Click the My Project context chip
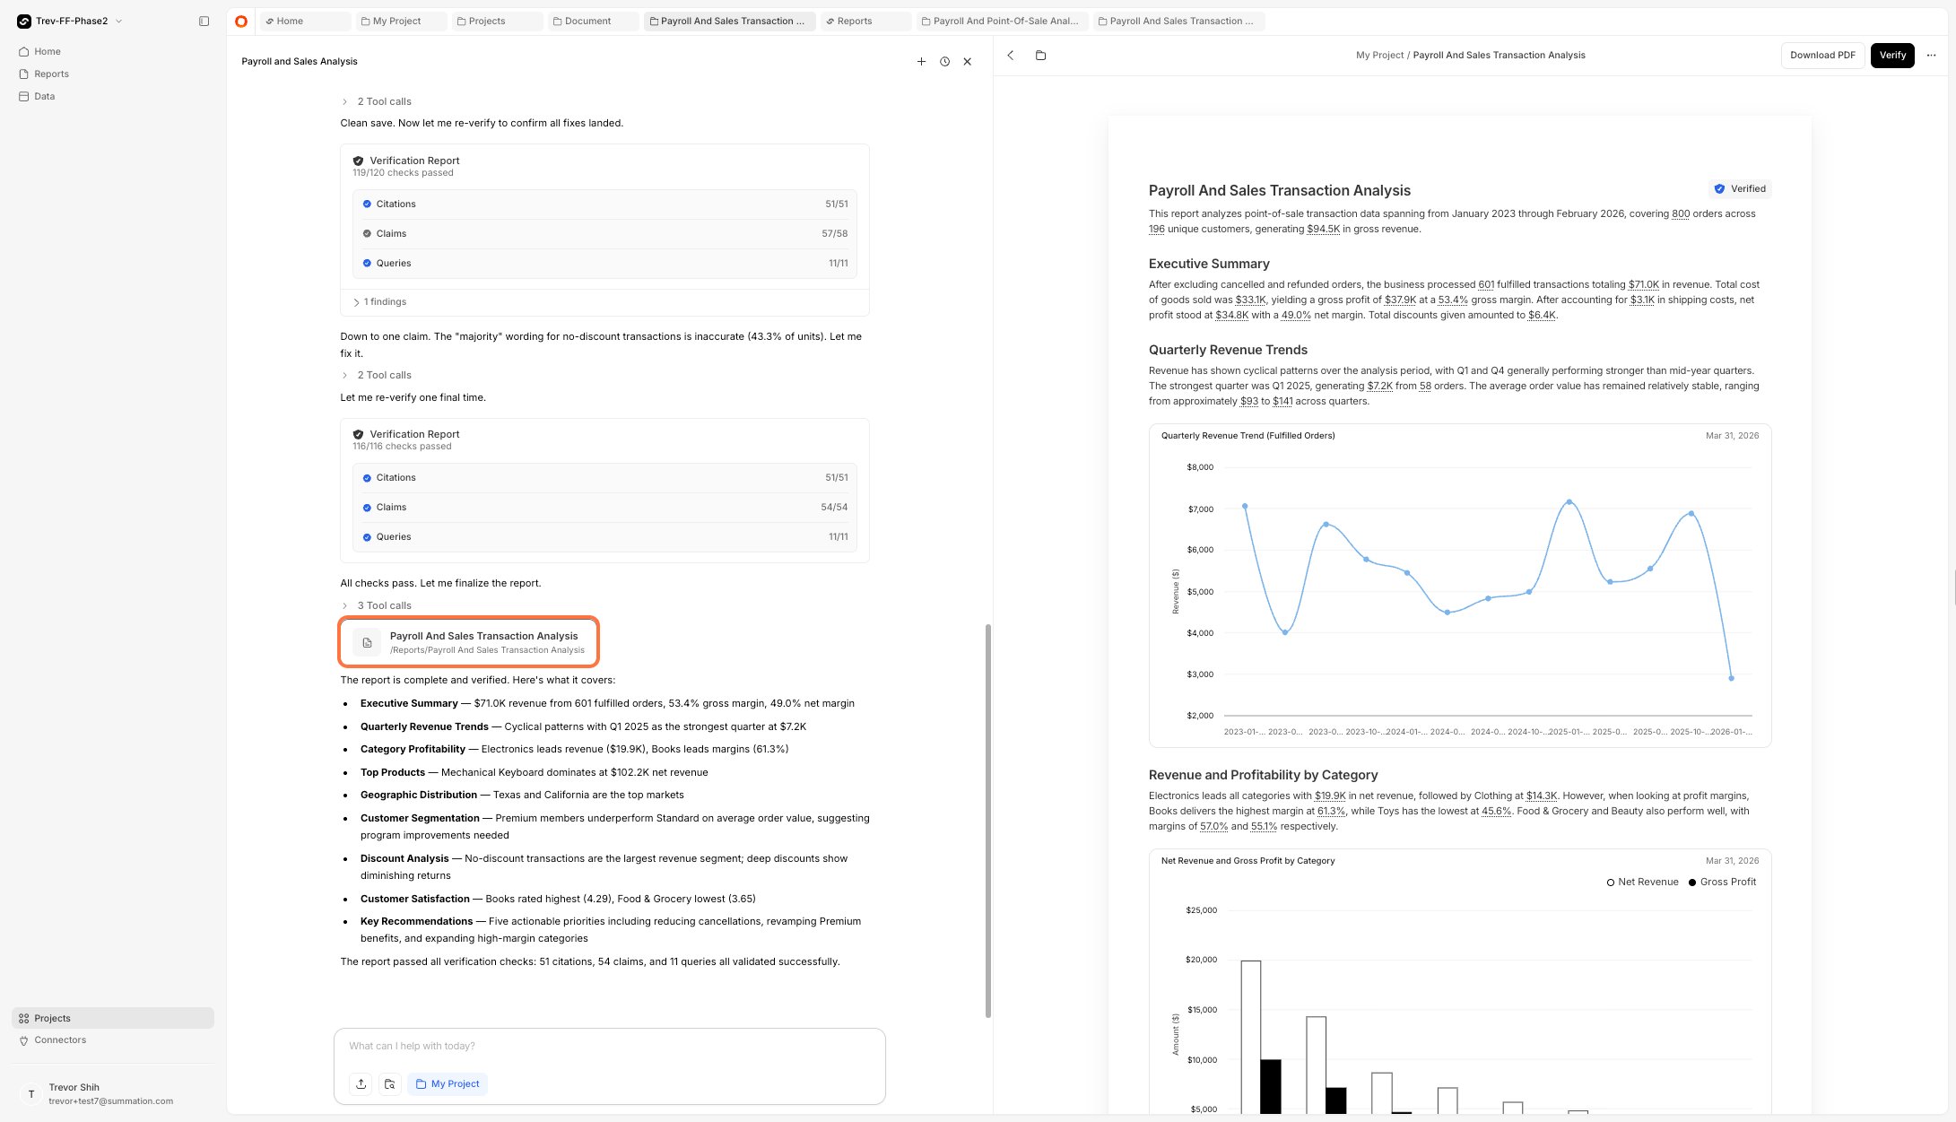1956x1122 pixels. [448, 1083]
